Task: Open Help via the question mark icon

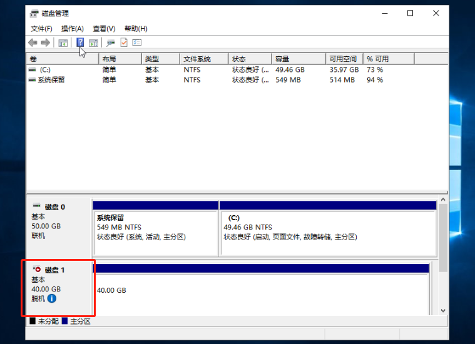Action: coord(80,43)
